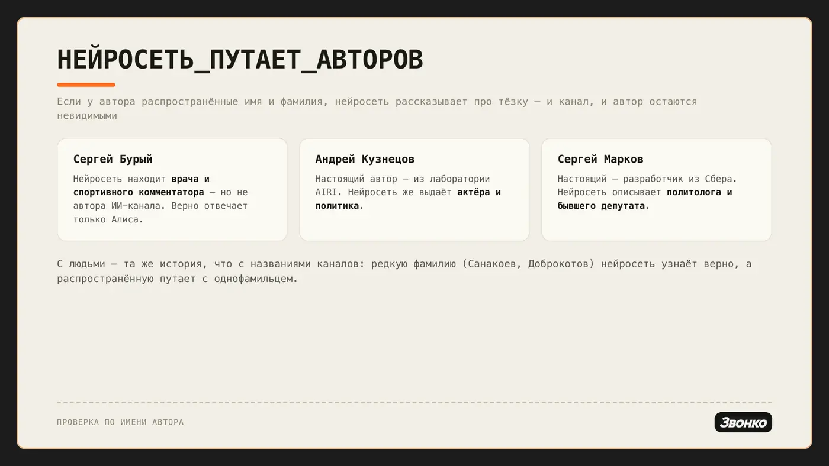
Task: Click sentence 'Верно отвечает только Алиса.'
Action: [160, 213]
